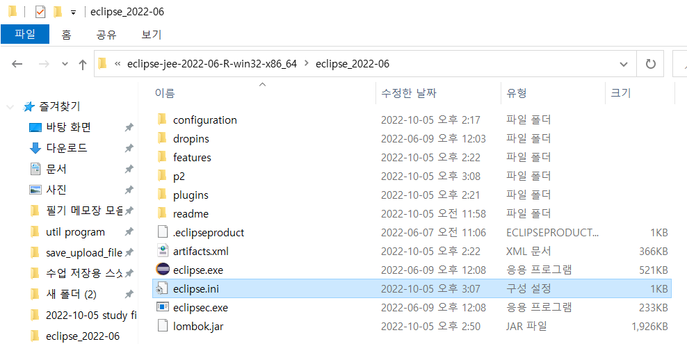Image resolution: width=687 pixels, height=344 pixels.
Task: Click eclipse-jee-2022-06-R-win32-x86_64 in address path
Action: pyautogui.click(x=212, y=64)
